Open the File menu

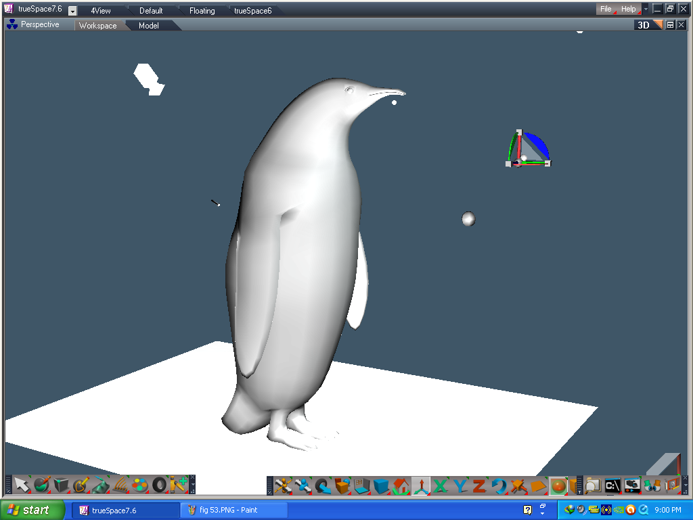tap(604, 9)
